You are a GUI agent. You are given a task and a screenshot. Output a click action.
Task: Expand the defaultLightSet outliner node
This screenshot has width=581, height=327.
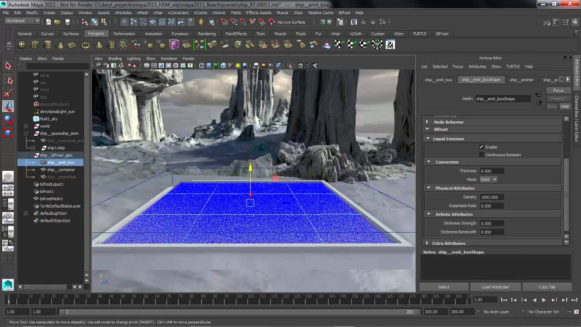pos(26,213)
